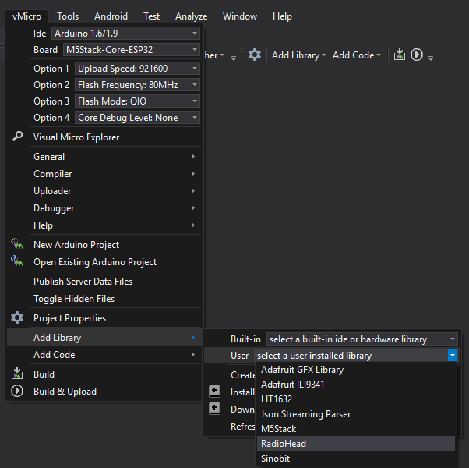Click the New Arduino Project icon
This screenshot has width=469, height=468.
[17, 244]
